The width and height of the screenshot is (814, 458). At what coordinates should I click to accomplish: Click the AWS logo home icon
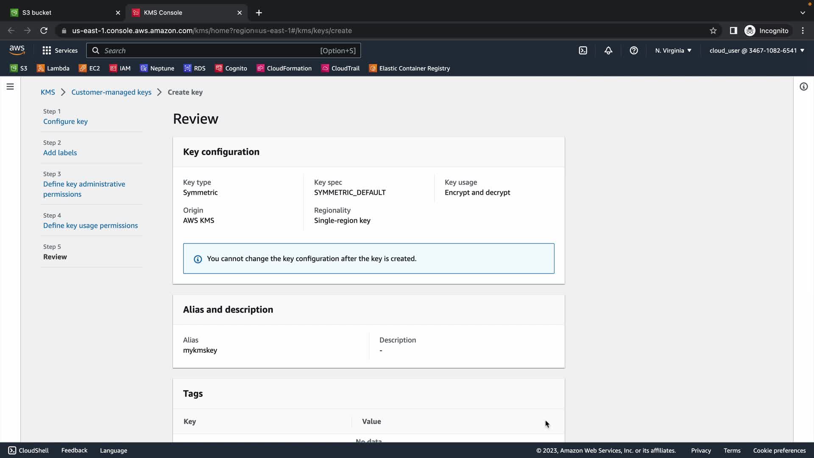pyautogui.click(x=17, y=50)
